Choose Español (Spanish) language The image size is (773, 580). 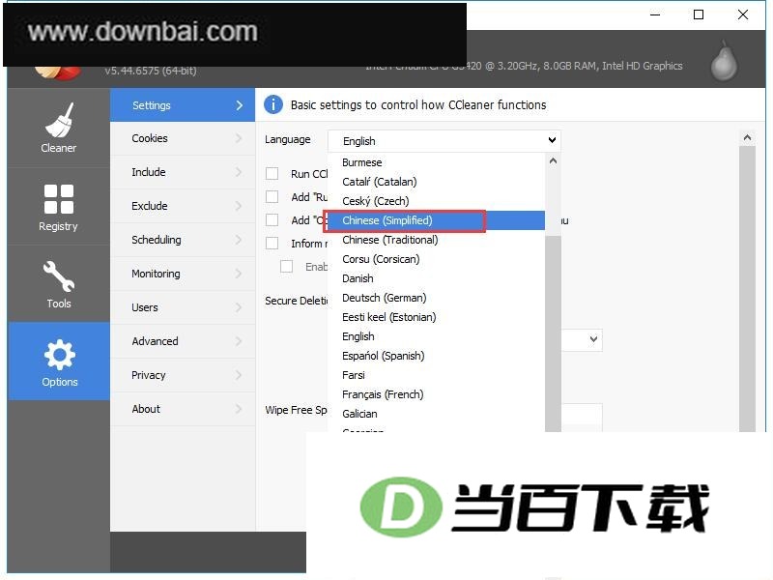437,356
